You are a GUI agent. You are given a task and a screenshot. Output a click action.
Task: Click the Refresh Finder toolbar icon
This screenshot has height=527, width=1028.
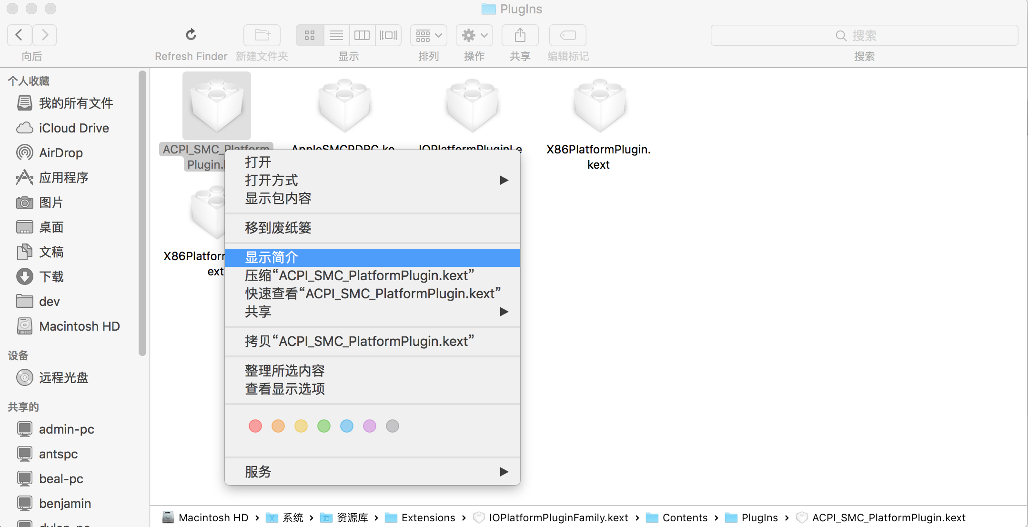click(191, 35)
